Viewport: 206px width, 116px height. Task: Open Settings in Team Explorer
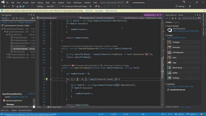(x=184, y=78)
